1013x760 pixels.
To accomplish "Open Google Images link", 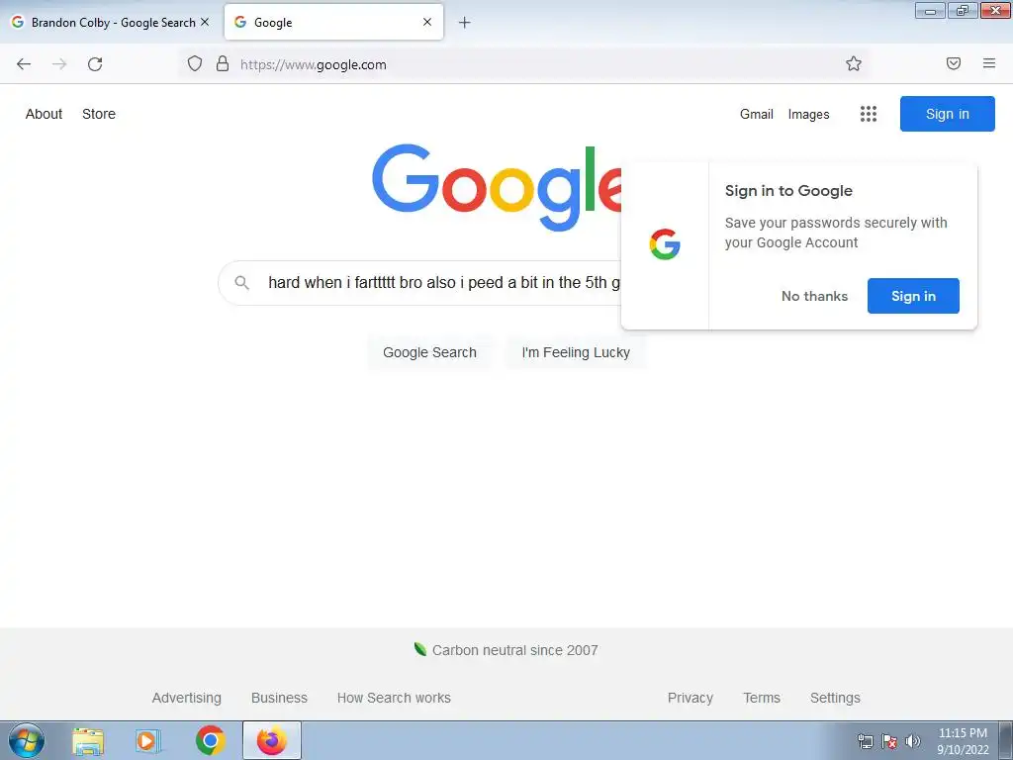I will [x=808, y=115].
